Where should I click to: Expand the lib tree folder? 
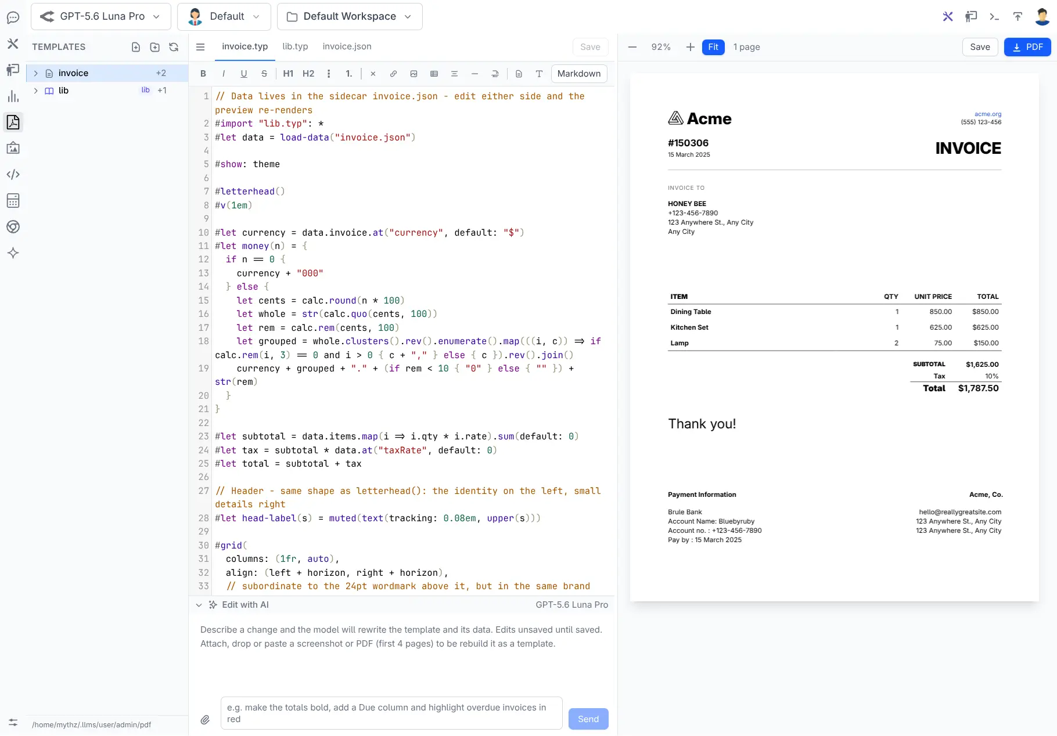(x=35, y=91)
